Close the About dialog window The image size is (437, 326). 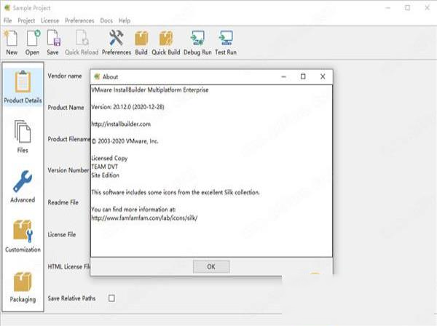(x=322, y=76)
